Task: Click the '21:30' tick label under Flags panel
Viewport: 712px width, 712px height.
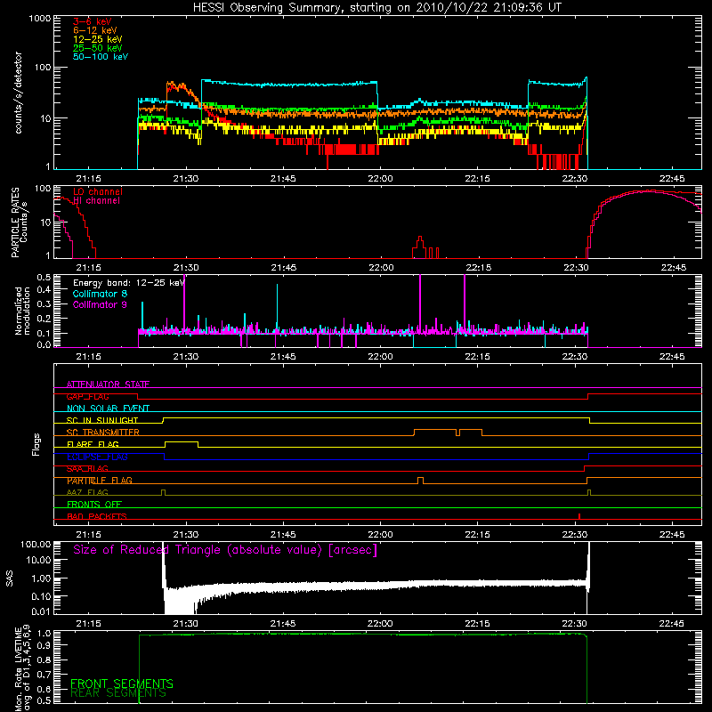Action: coord(186,535)
